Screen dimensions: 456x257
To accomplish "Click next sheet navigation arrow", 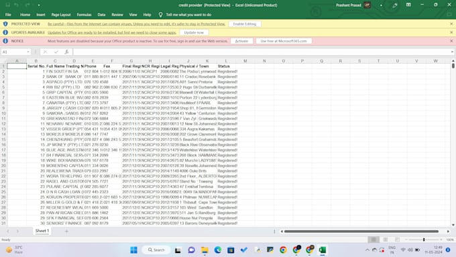I will coord(17,231).
